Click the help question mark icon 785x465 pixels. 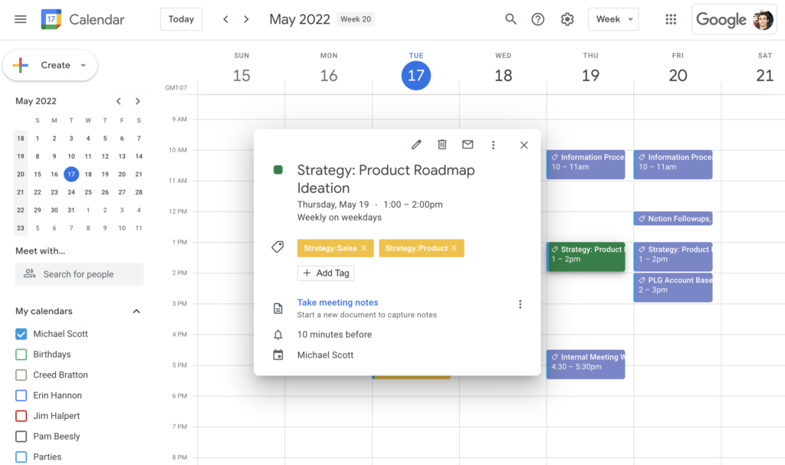pyautogui.click(x=538, y=19)
